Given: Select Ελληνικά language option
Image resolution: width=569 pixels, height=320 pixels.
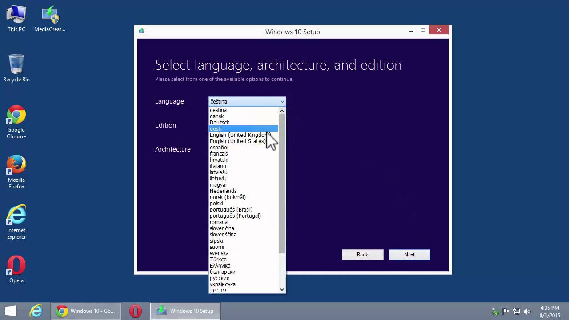Looking at the screenshot, I should [244, 265].
